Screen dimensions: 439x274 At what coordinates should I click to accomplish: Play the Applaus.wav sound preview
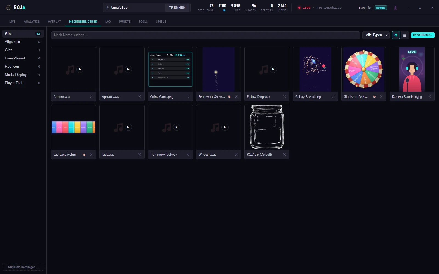128,69
